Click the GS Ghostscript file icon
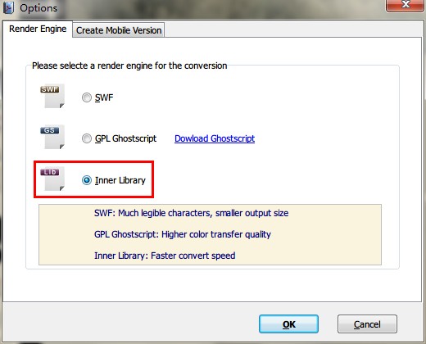 [52, 137]
